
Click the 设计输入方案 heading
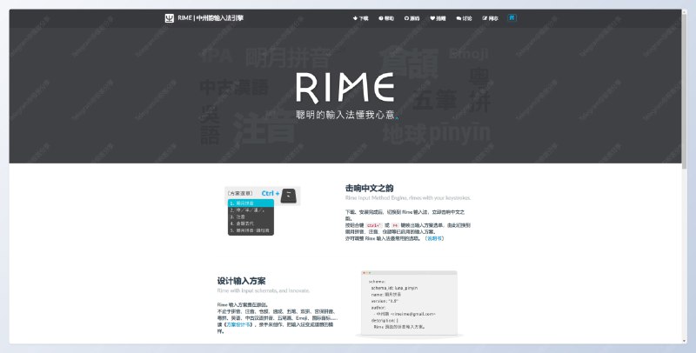(x=242, y=280)
